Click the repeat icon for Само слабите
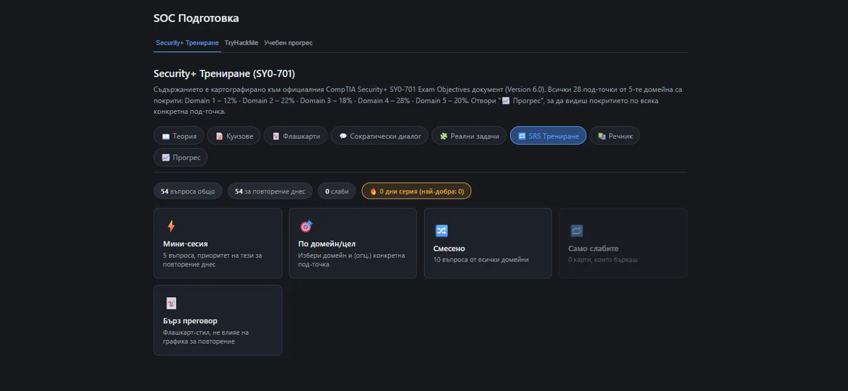848x391 pixels. click(576, 231)
